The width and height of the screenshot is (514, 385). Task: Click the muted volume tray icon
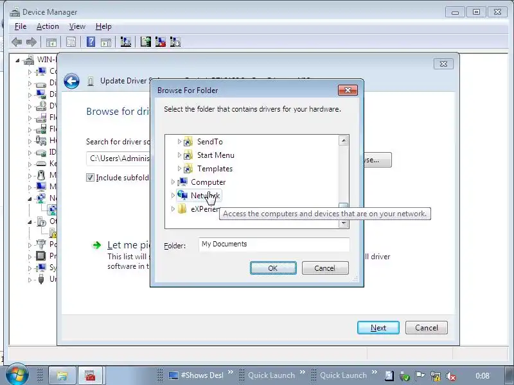click(451, 376)
